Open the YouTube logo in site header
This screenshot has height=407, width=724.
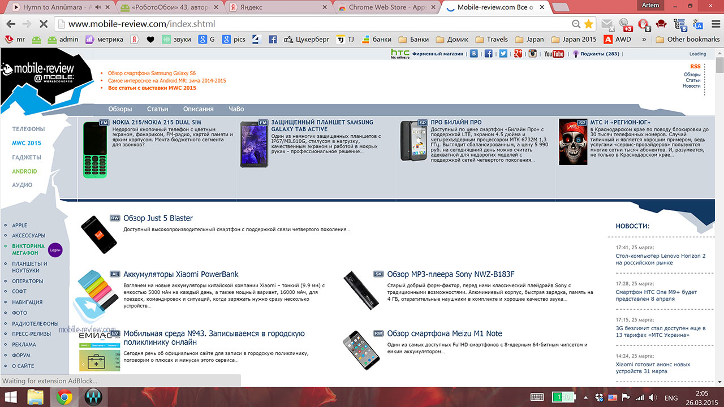click(x=554, y=54)
